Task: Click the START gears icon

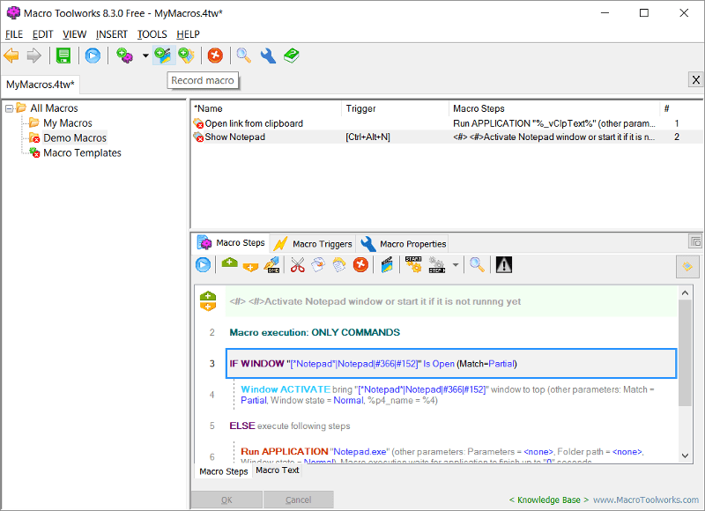Action: [413, 264]
